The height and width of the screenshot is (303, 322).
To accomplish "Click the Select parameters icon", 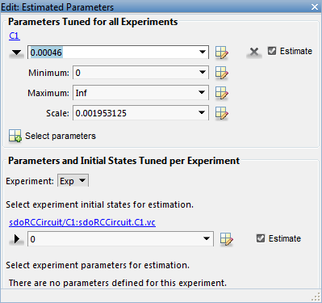I will (15, 136).
